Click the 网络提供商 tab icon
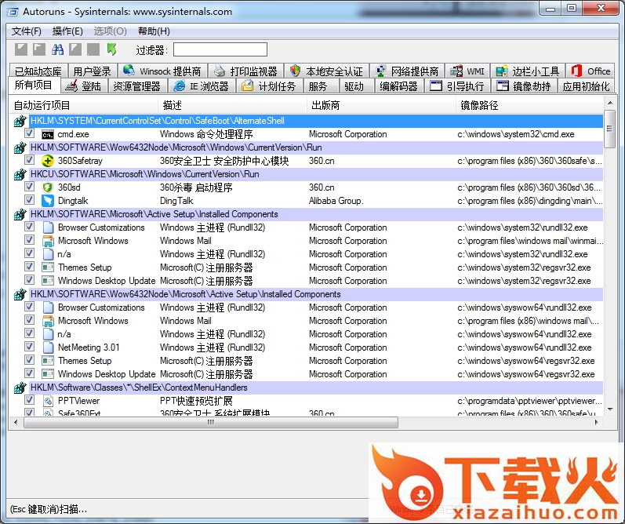Screen dimensions: 625x524 (x=381, y=71)
